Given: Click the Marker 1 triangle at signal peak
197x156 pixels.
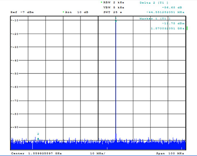Looking at the screenshot, I should (116, 21).
